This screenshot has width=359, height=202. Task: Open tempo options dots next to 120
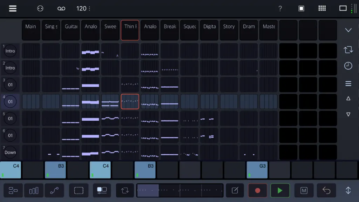tap(89, 8)
